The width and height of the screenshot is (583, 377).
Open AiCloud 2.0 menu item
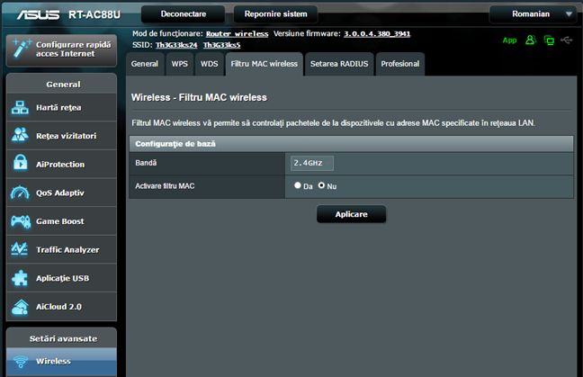tap(62, 307)
